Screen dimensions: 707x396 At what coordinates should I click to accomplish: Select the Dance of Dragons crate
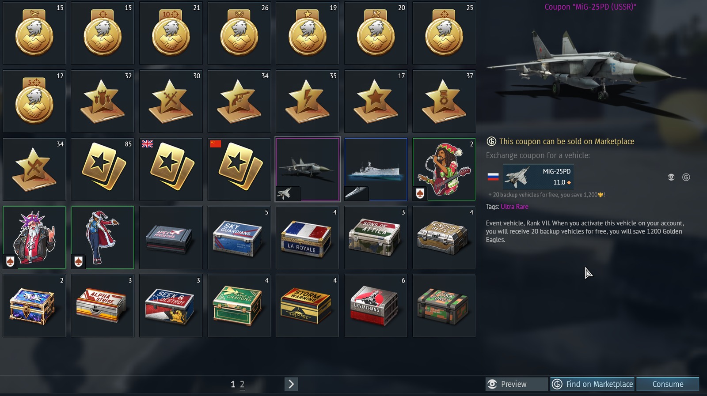point(239,306)
